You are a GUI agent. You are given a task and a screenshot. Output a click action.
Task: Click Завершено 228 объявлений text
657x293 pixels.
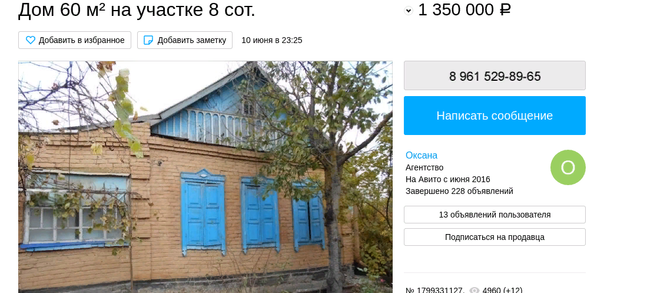[x=459, y=192]
